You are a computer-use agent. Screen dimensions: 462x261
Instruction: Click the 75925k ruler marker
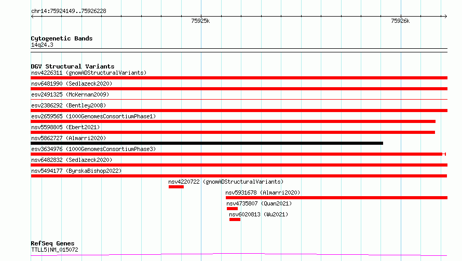(200, 21)
